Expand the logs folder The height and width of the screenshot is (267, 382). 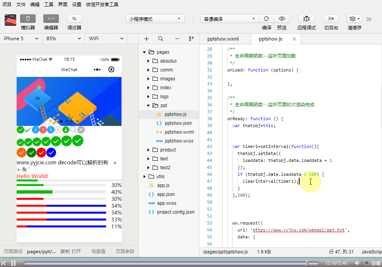pyautogui.click(x=148, y=97)
